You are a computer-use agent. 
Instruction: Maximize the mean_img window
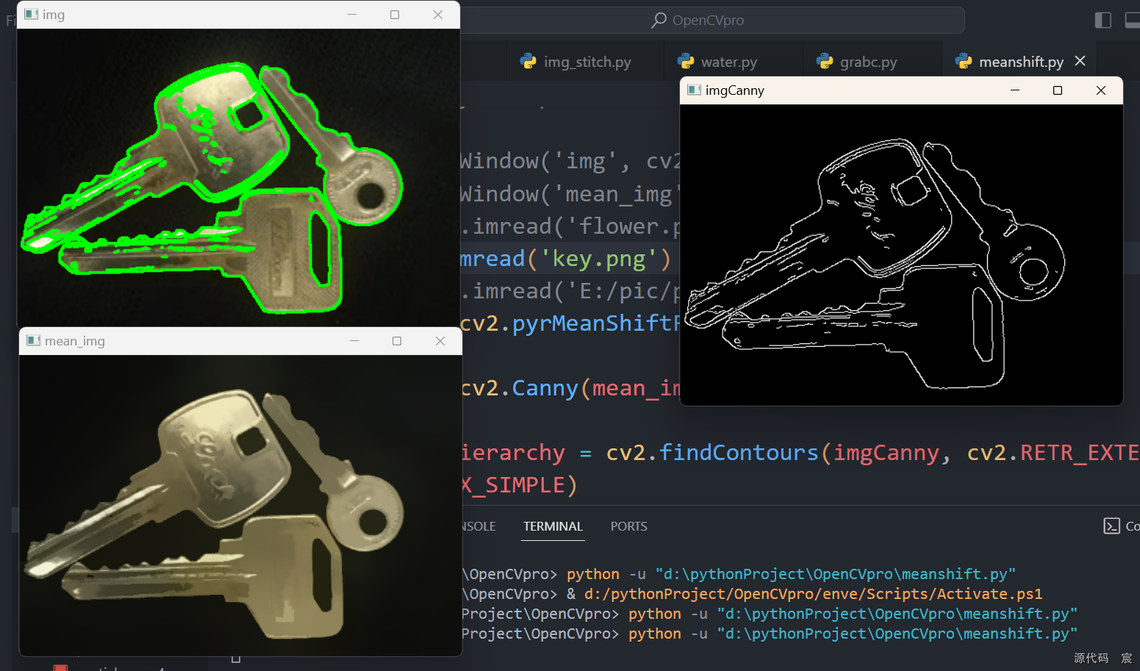coord(397,341)
